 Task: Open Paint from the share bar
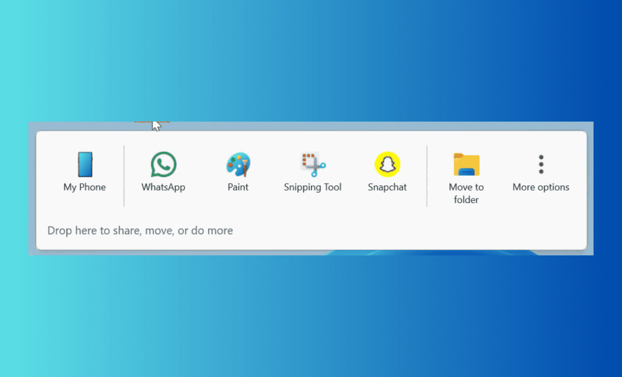[237, 171]
